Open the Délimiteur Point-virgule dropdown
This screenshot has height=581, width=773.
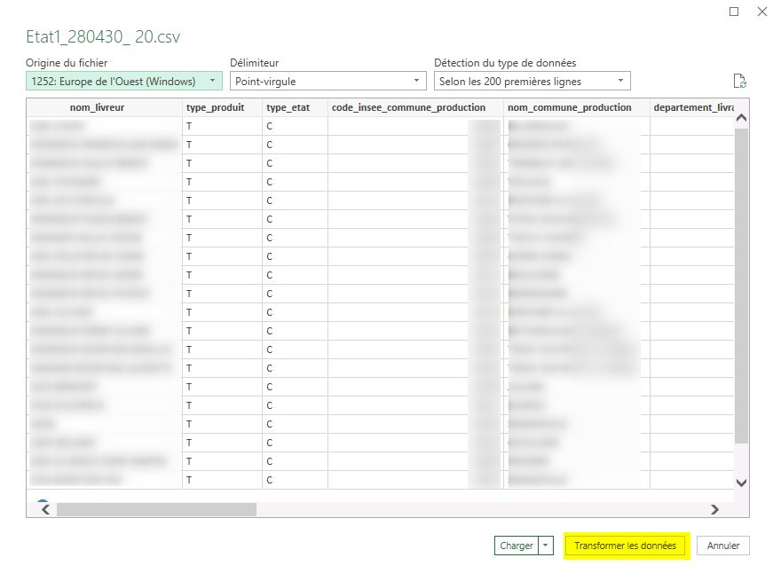pyautogui.click(x=327, y=82)
